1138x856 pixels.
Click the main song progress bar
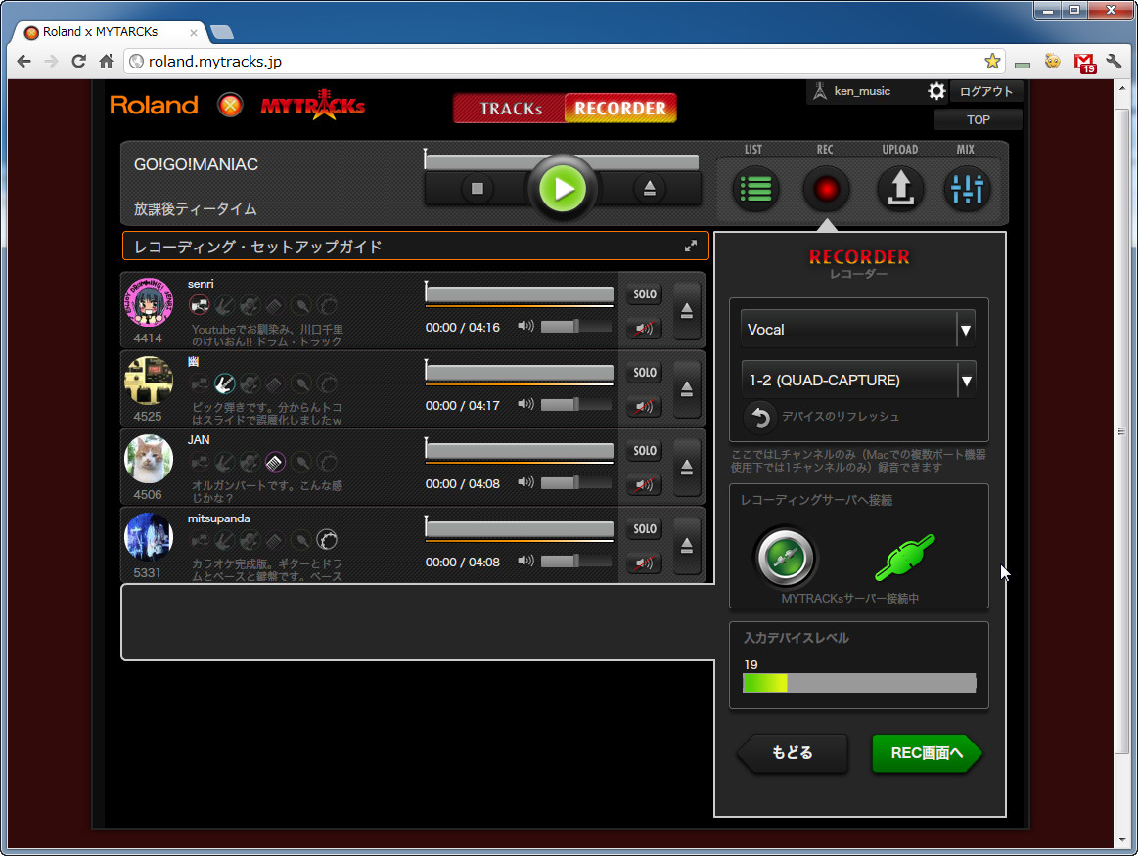tap(561, 161)
